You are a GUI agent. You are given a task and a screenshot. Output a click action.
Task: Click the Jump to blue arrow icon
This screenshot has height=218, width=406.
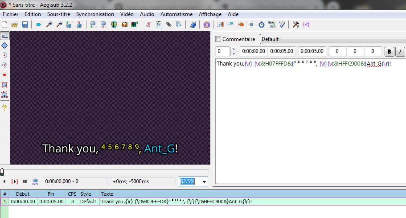39,25
